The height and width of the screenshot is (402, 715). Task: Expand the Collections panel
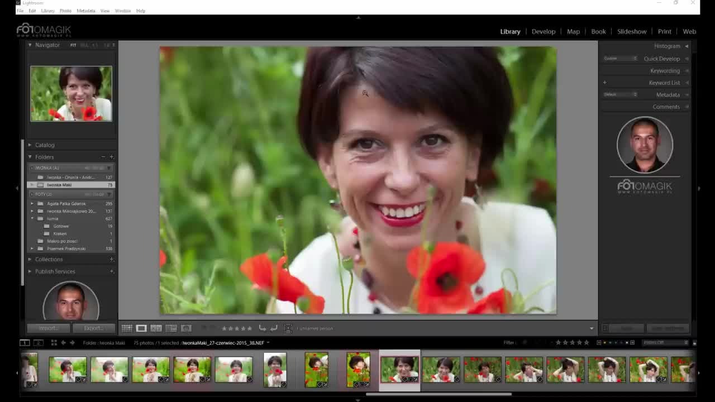[49, 259]
